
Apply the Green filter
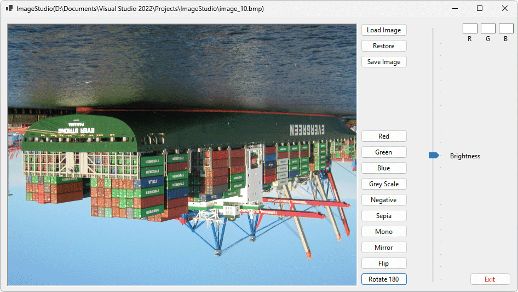(x=384, y=152)
